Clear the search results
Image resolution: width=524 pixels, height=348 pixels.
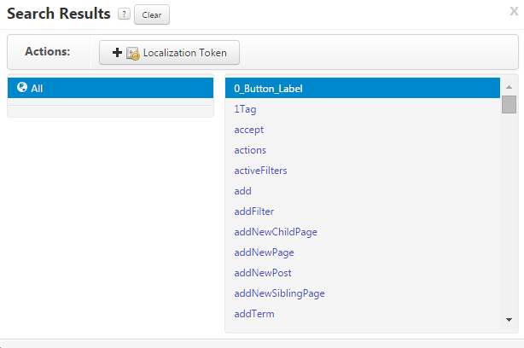[152, 14]
